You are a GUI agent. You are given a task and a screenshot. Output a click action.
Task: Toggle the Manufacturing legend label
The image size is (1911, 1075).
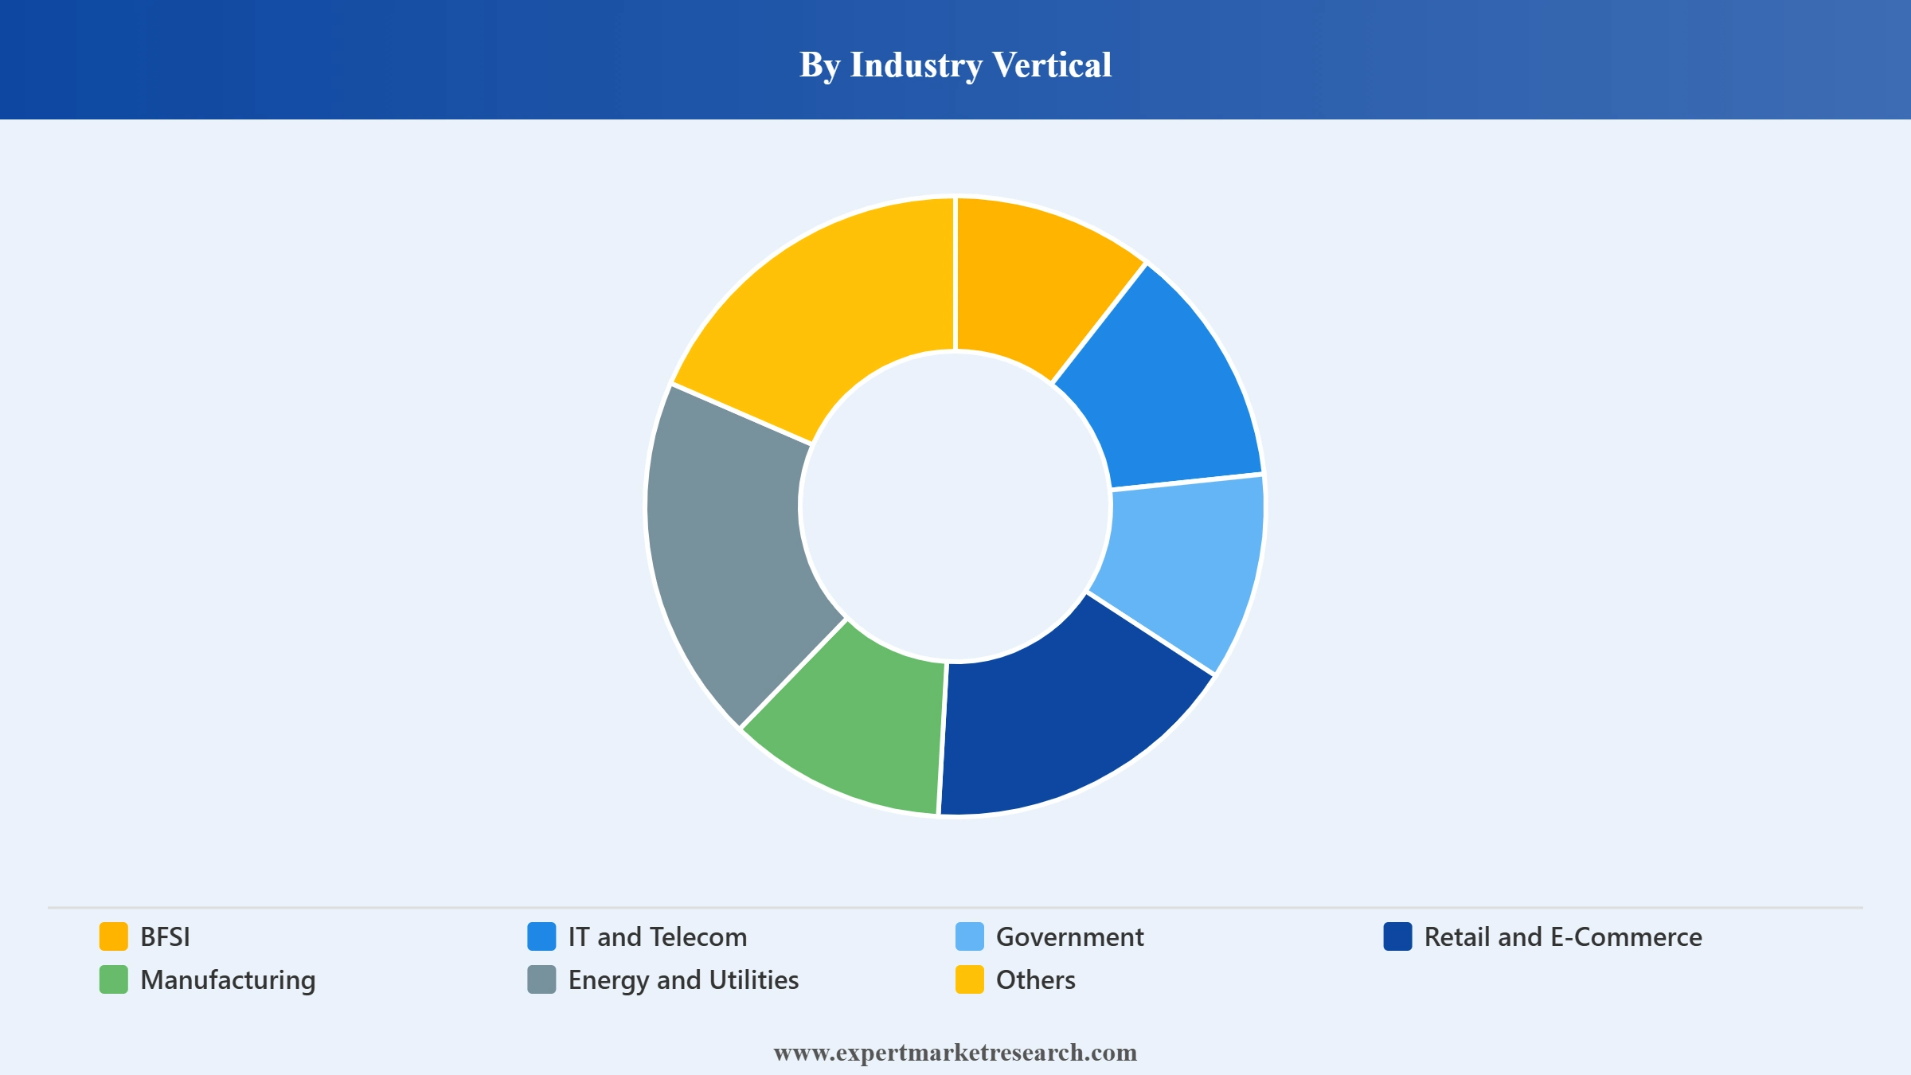tap(228, 981)
